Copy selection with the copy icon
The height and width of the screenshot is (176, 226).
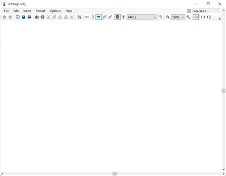pos(54,17)
